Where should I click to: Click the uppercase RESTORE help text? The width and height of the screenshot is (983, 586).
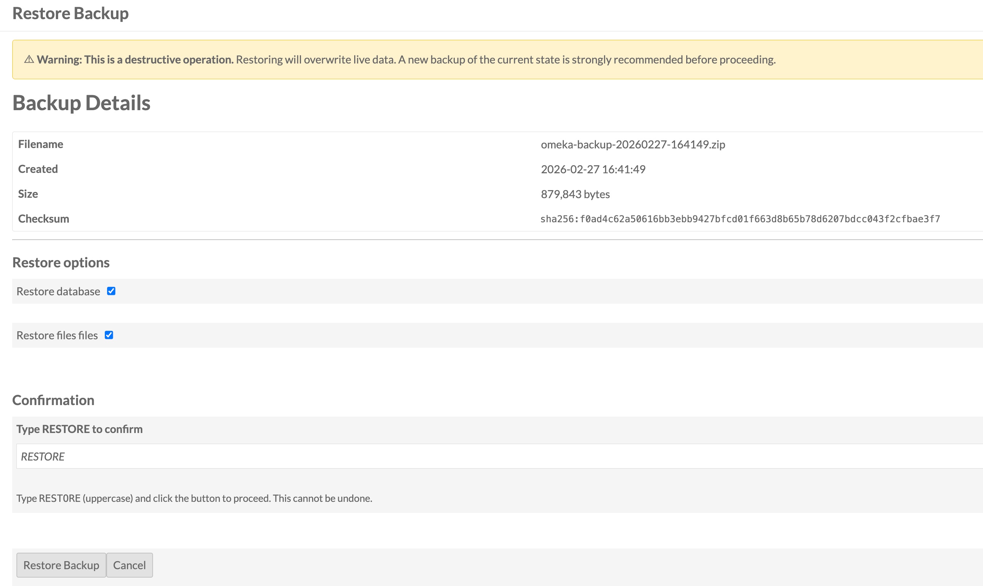pos(194,498)
